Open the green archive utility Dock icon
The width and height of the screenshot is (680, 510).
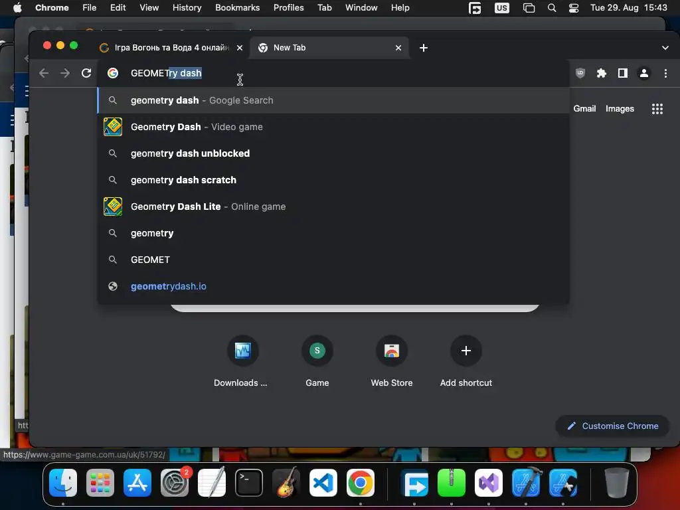[x=452, y=483]
